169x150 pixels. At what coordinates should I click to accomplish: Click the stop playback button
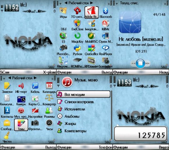pos(140,63)
